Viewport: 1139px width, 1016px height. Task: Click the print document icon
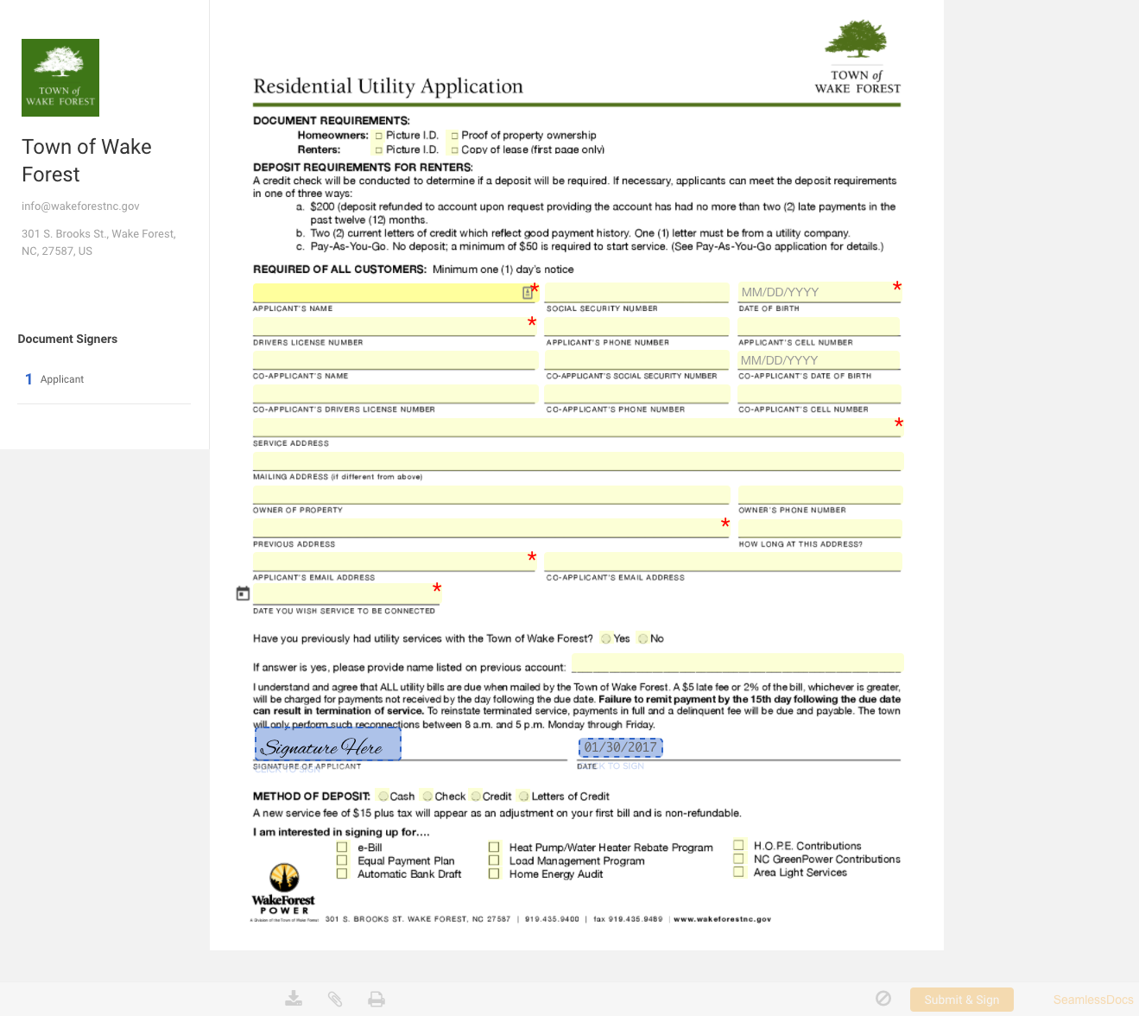pos(376,998)
